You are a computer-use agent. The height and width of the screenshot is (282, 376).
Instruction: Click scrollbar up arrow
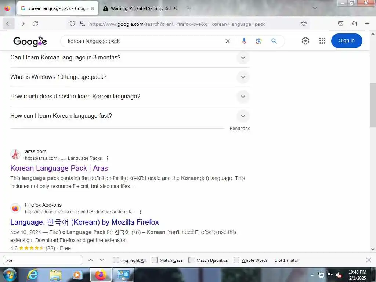pyautogui.click(x=373, y=34)
